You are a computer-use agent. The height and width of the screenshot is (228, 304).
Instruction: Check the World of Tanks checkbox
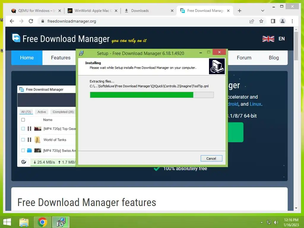click(23, 140)
